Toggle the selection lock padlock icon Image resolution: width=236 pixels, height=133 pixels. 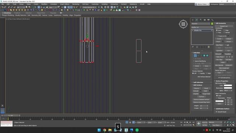[x=130, y=122]
